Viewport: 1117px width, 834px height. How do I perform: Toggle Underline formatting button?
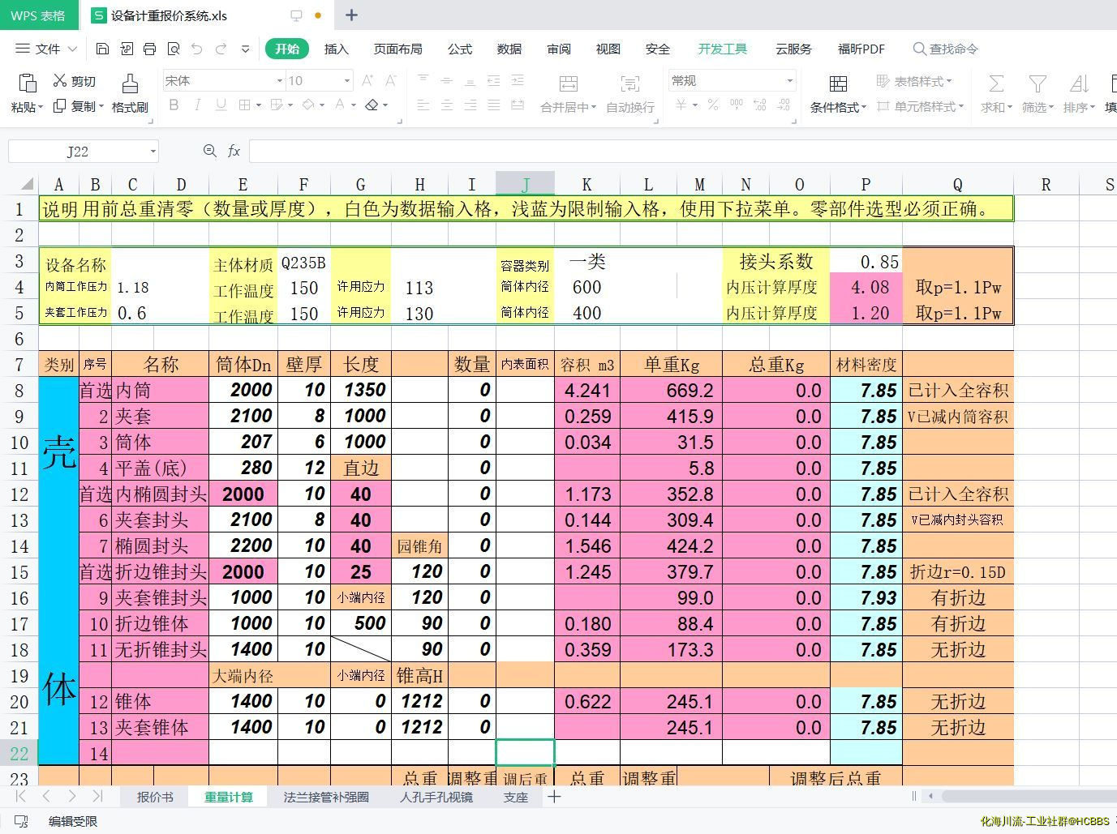(221, 105)
